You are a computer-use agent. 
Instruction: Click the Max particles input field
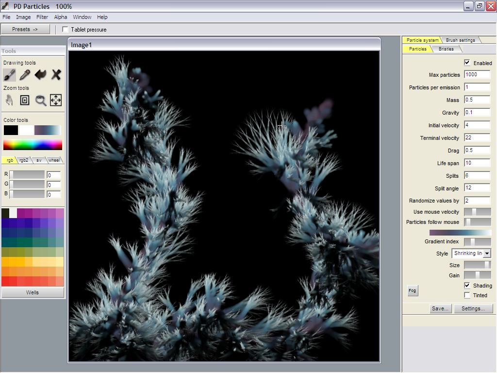[477, 75]
